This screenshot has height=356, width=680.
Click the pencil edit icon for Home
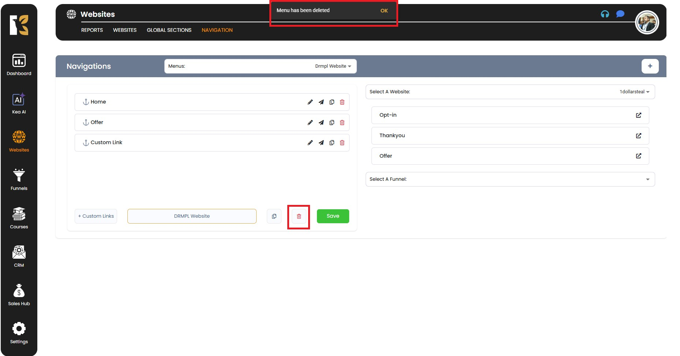coord(310,102)
